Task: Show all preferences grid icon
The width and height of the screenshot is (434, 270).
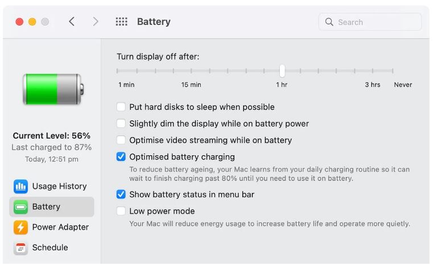Action: (x=122, y=22)
